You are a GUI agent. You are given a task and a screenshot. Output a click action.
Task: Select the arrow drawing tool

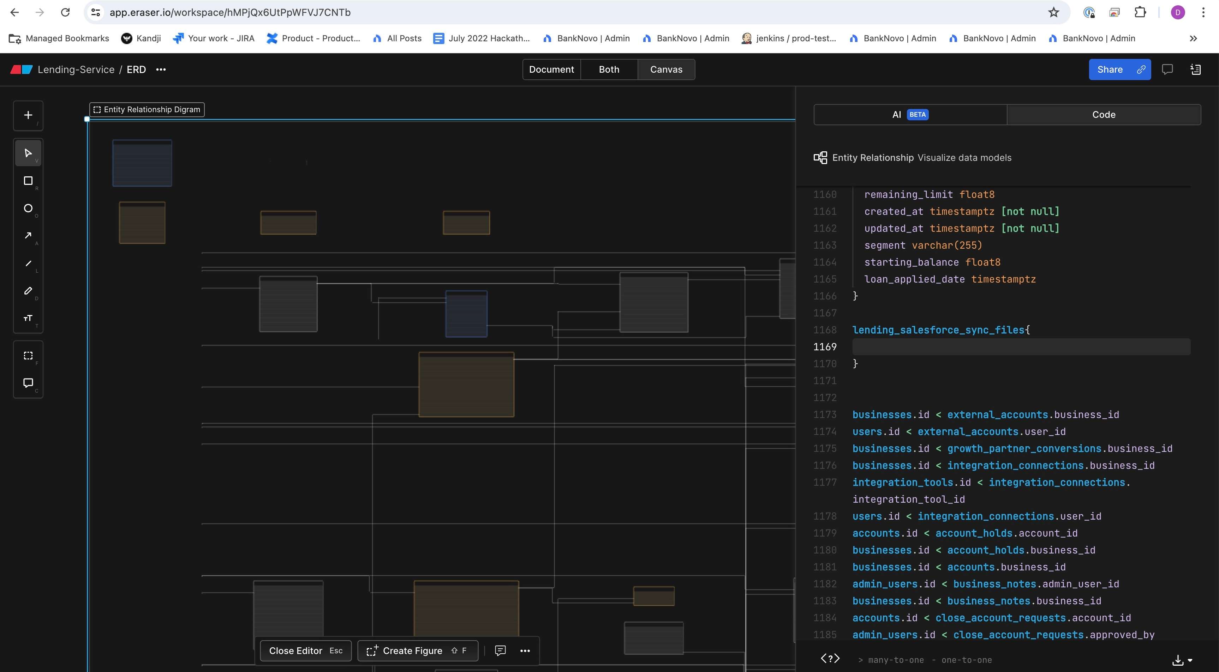[28, 236]
